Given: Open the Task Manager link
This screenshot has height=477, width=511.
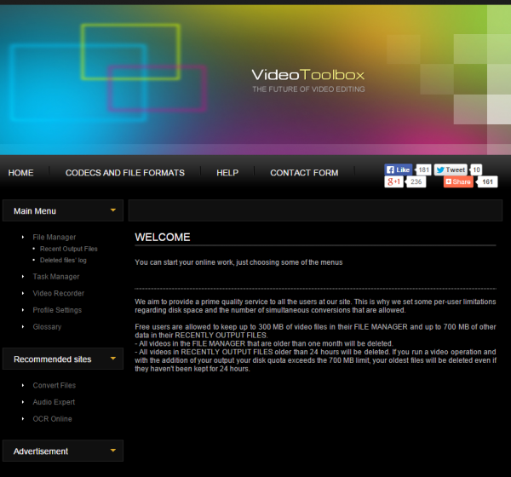Looking at the screenshot, I should point(56,277).
